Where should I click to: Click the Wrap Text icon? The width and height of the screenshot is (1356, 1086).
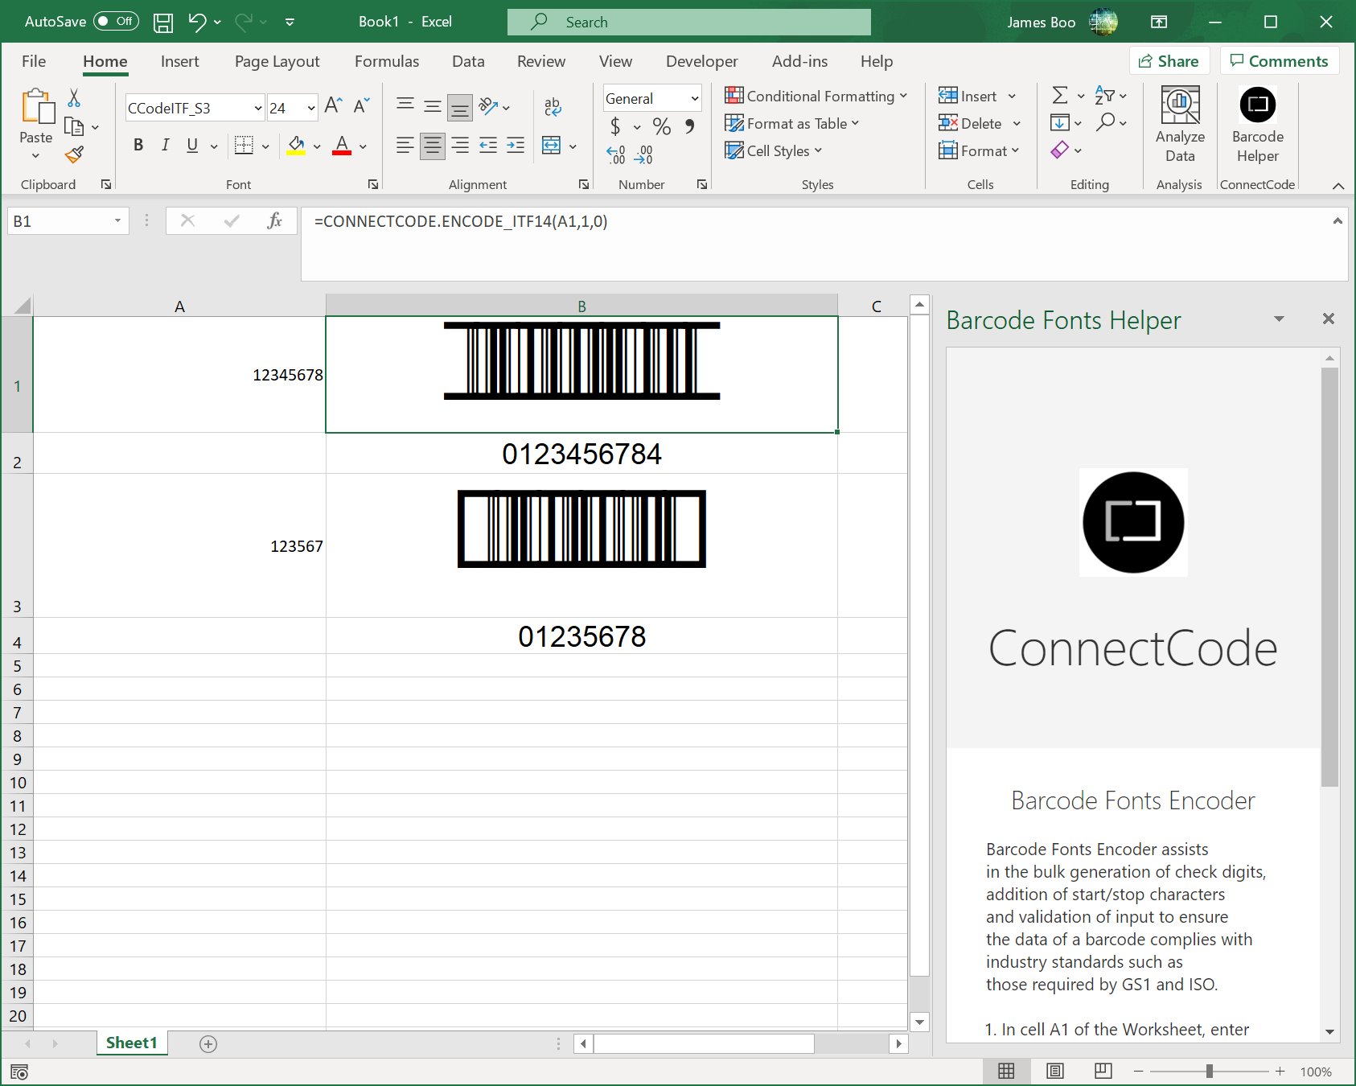point(553,106)
